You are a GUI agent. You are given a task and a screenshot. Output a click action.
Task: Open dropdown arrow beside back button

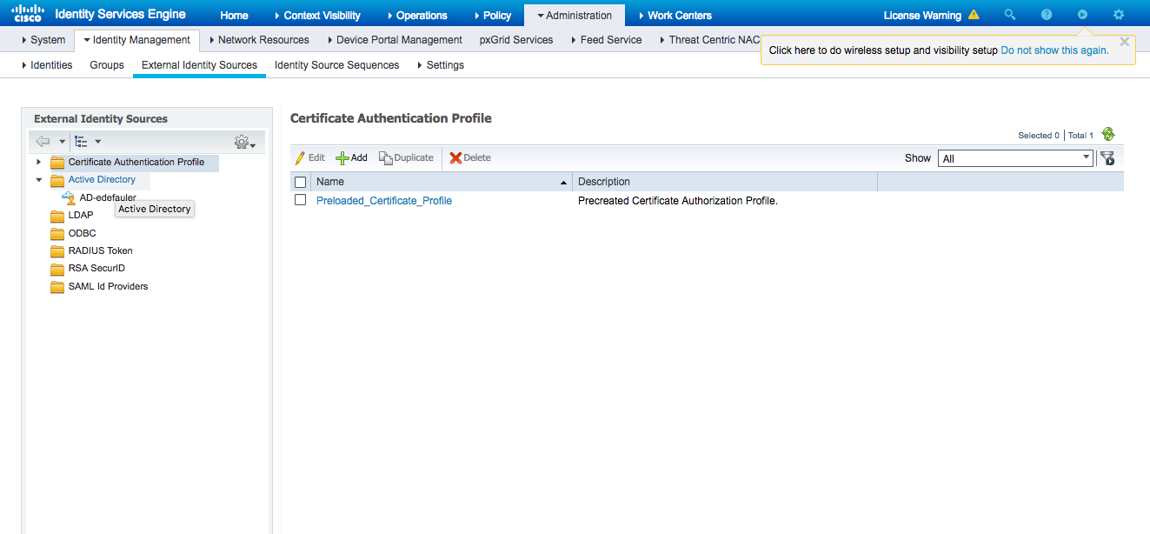[x=63, y=142]
